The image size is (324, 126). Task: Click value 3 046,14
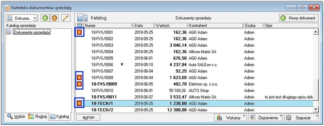coord(178,45)
